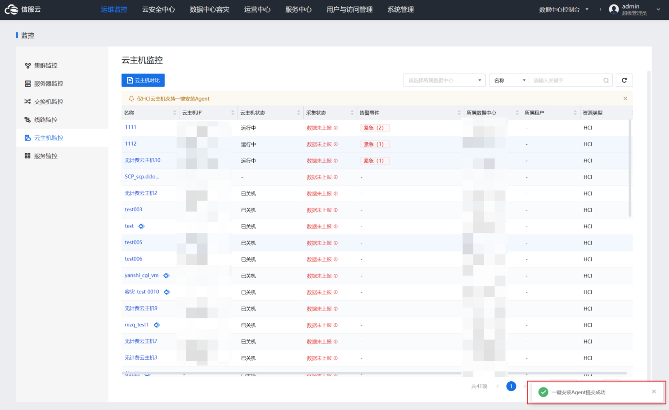Open the 请选择所属数据中心 dropdown
The image size is (669, 410).
[x=445, y=80]
